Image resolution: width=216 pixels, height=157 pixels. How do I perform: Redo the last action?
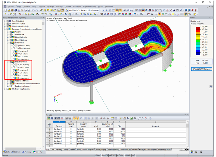click(37, 10)
